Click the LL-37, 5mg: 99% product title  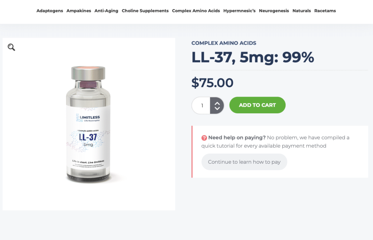(x=253, y=57)
